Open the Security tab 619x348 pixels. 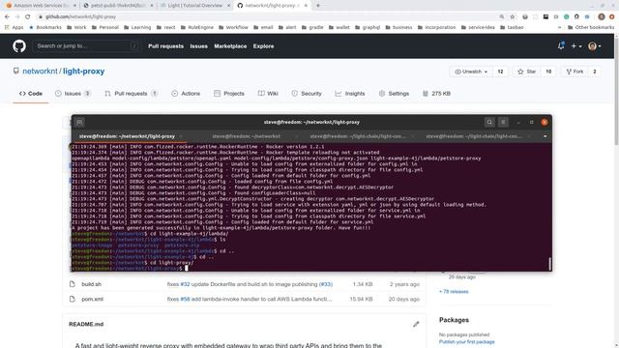click(307, 94)
